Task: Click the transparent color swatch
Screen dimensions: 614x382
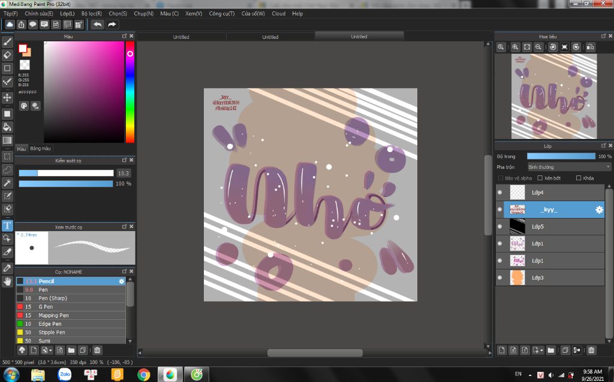Action: coord(25,65)
